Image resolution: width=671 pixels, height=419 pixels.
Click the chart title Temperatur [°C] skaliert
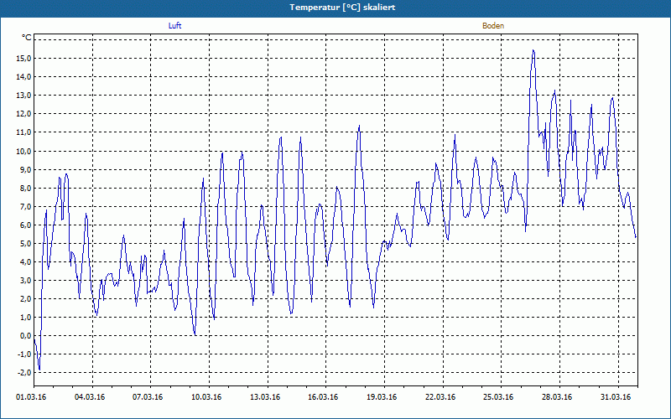point(342,8)
